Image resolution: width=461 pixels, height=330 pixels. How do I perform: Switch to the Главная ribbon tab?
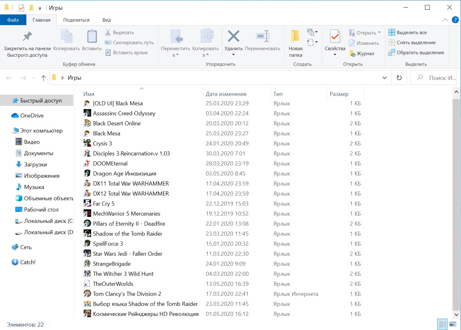point(41,20)
